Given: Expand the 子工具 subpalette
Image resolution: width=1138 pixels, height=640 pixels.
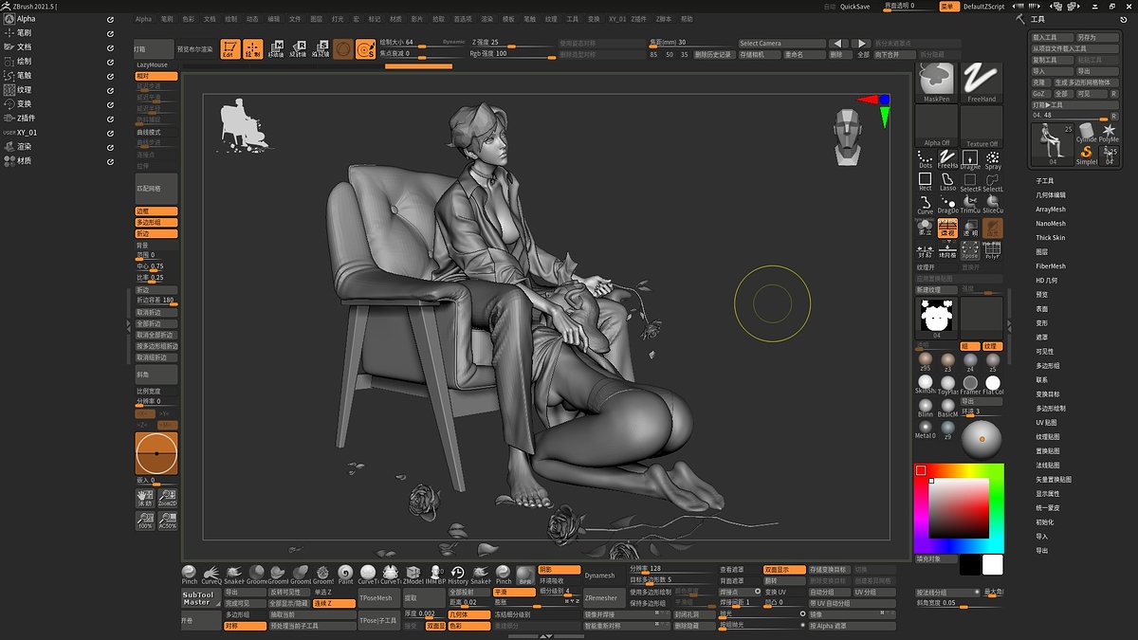Looking at the screenshot, I should (x=1045, y=180).
